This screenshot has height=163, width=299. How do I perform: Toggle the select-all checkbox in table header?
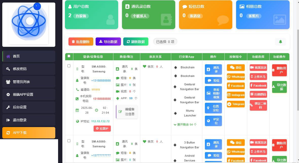[x=69, y=56]
